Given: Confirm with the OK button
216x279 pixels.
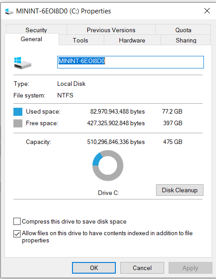Looking at the screenshot, I should [94, 268].
